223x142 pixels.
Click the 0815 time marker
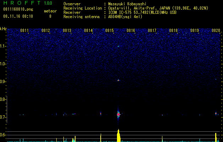[110, 31]
